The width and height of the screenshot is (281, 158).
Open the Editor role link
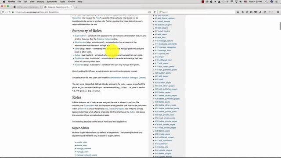(x=77, y=49)
